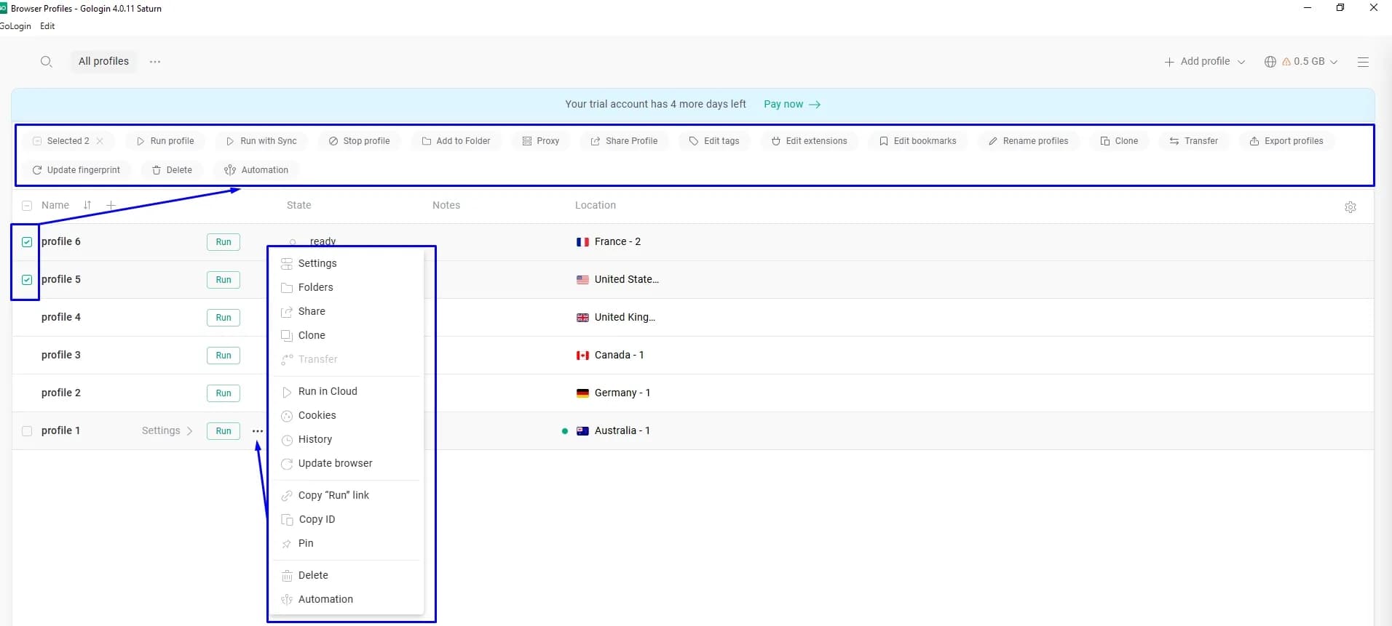Uncheck the profile 6 checkbox
The width and height of the screenshot is (1392, 626).
pyautogui.click(x=27, y=242)
